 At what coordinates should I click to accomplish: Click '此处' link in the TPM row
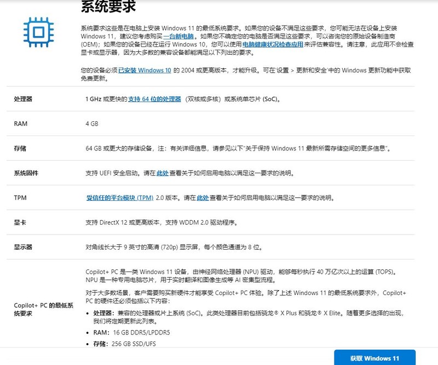[x=203, y=198]
